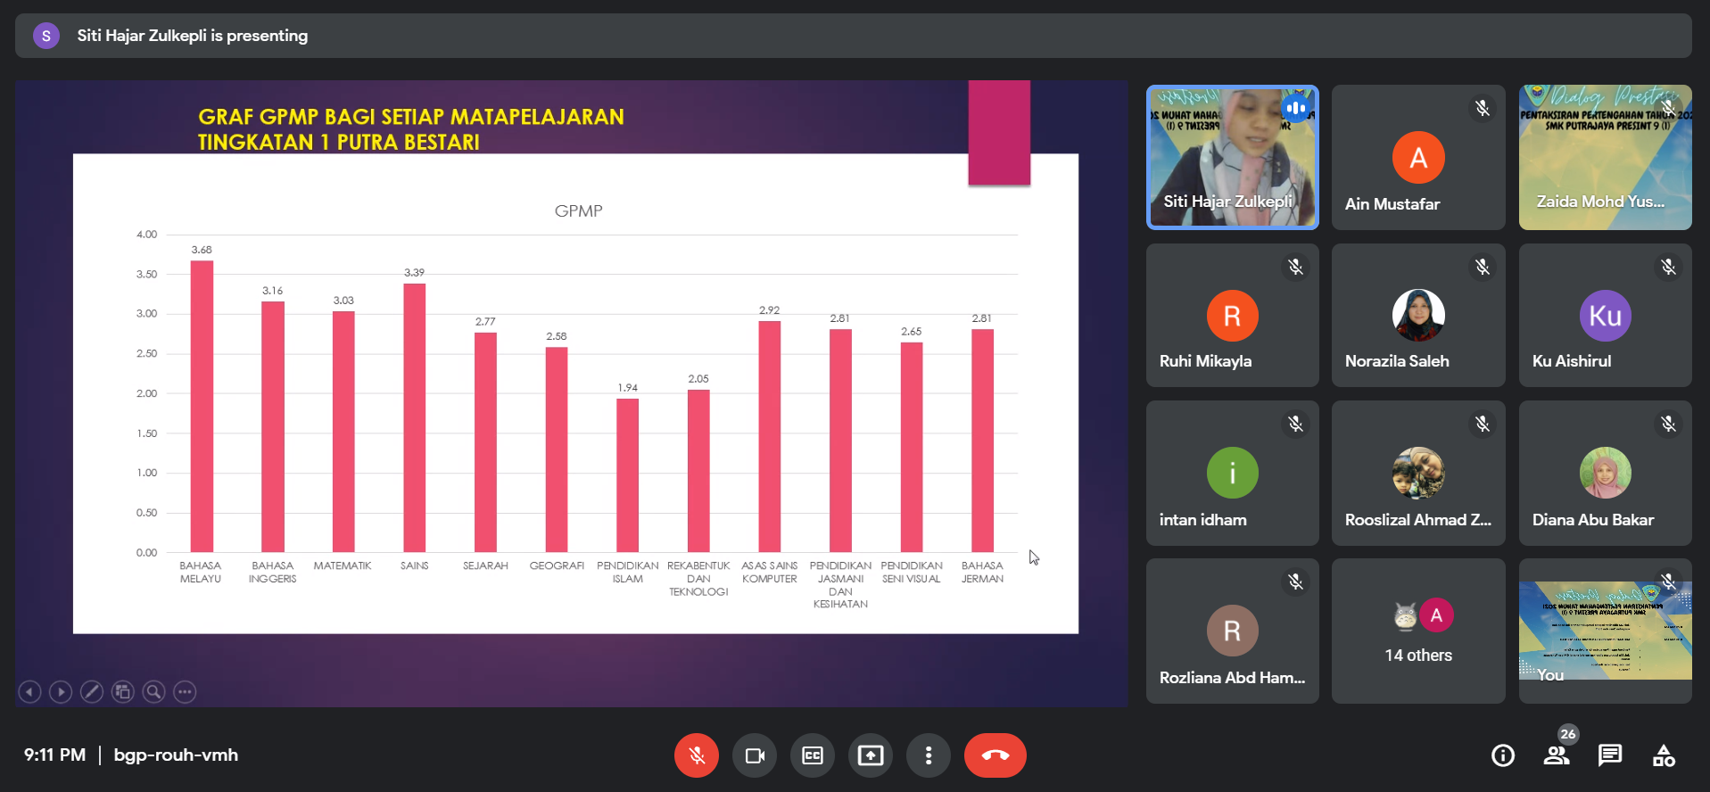Viewport: 1710px width, 792px height.
Task: Expand the 14 others participants tile
Action: coord(1417,631)
